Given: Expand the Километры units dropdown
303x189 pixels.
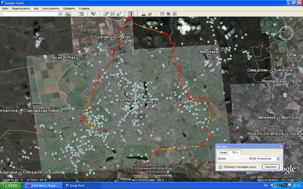Looking at the screenshot, I should click(278, 159).
